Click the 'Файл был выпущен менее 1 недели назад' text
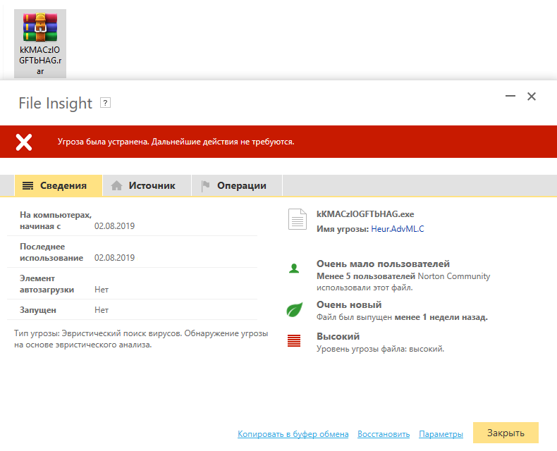 tap(402, 317)
